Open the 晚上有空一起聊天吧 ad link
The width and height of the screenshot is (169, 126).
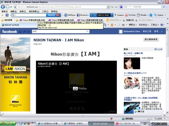tap(133, 53)
